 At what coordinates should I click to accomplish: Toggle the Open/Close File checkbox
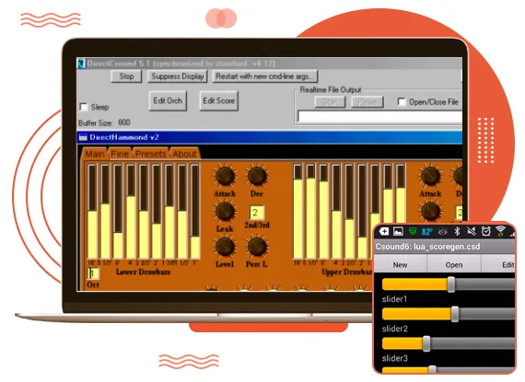tap(402, 101)
